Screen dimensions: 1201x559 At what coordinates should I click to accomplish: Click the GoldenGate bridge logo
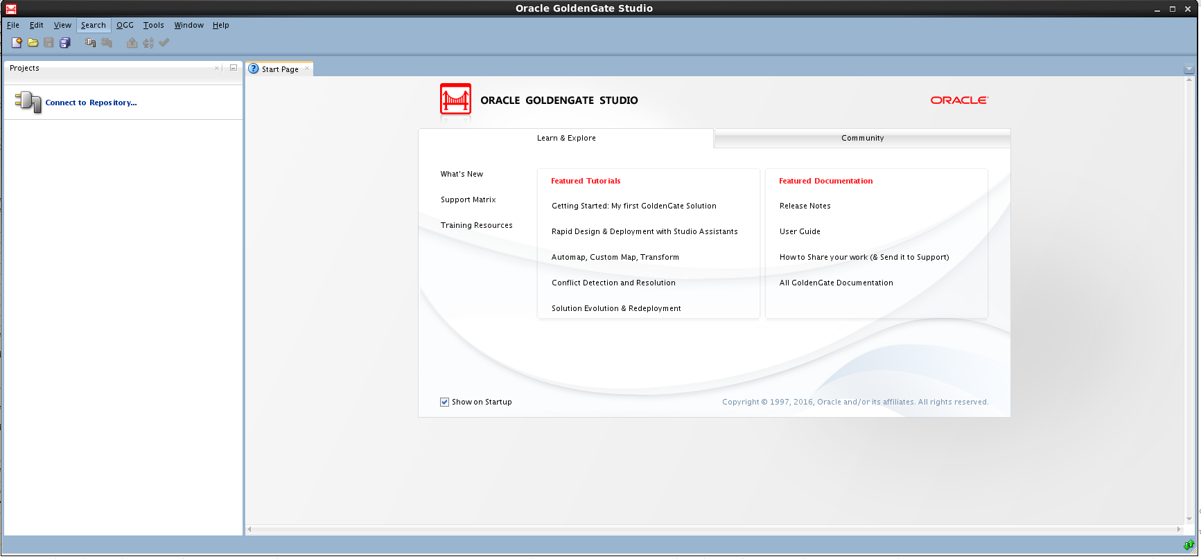click(455, 99)
